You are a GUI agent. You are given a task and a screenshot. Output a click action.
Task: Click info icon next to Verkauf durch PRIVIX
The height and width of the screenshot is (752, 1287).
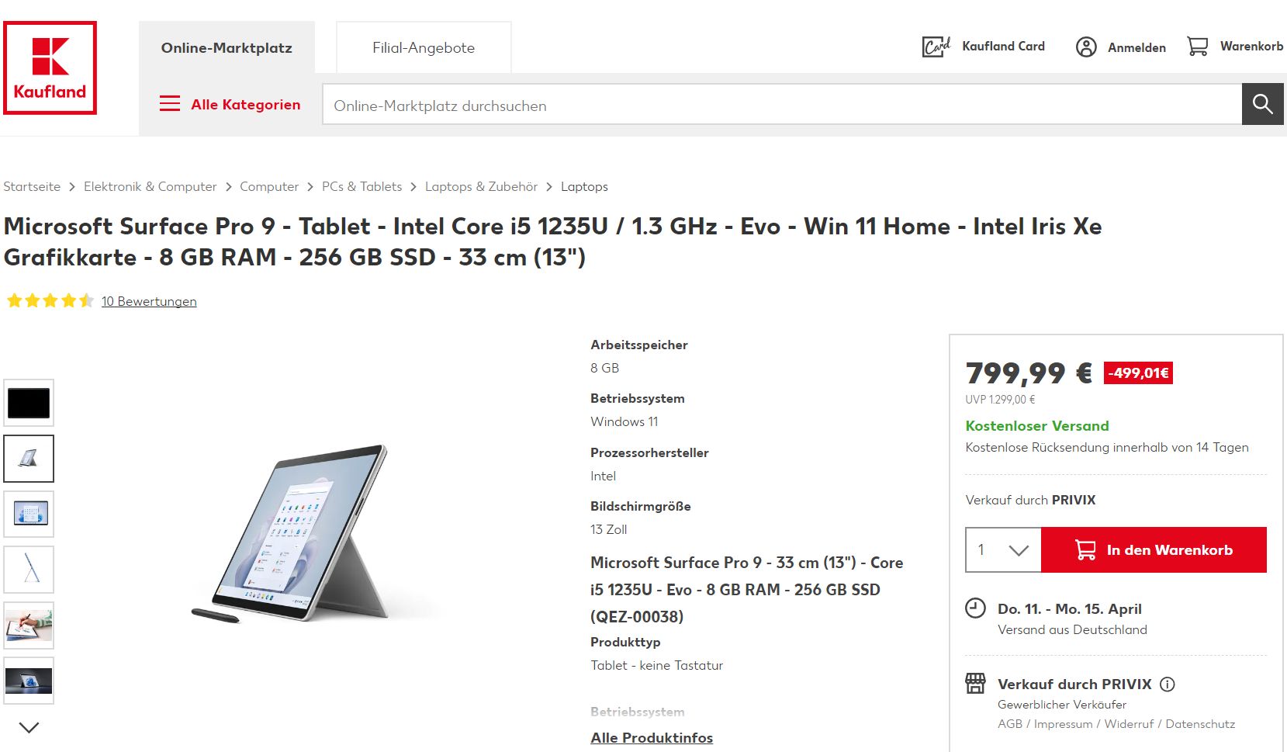point(1168,684)
